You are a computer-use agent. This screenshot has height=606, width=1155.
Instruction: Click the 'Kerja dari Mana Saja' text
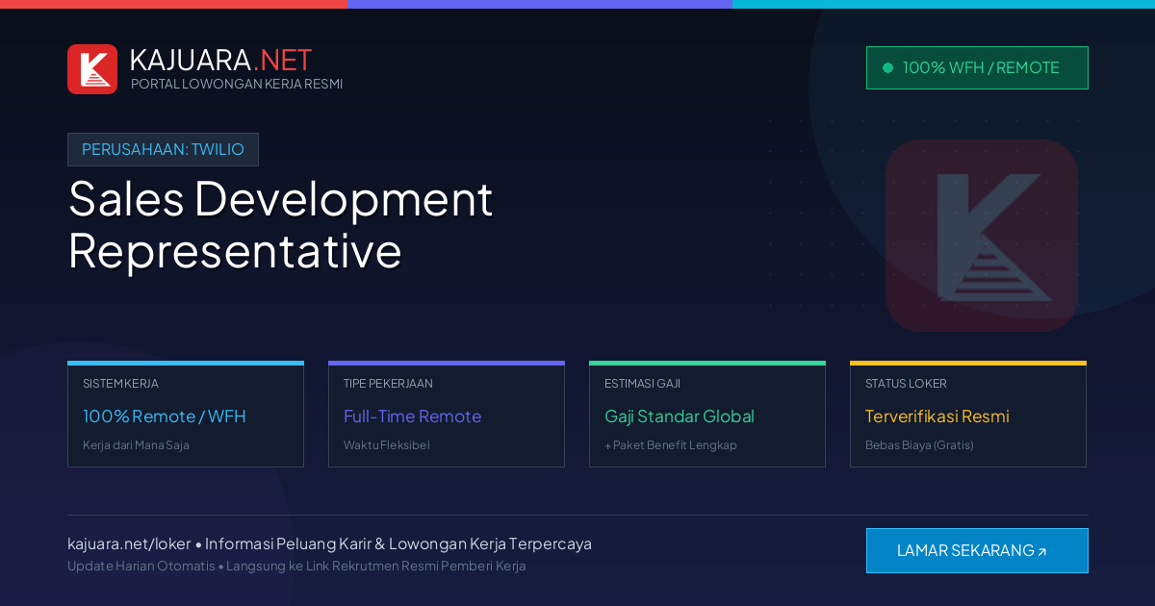(136, 445)
